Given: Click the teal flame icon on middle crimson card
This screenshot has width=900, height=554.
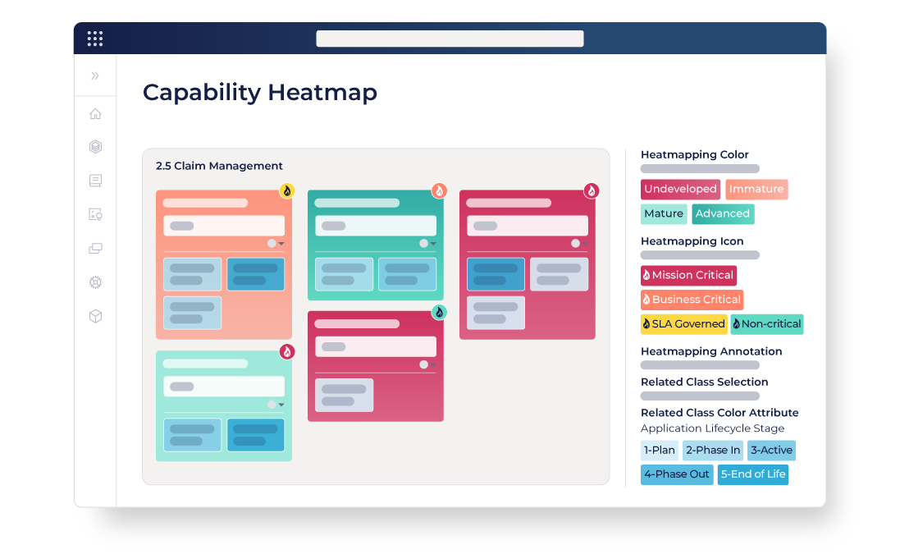Looking at the screenshot, I should click(439, 313).
